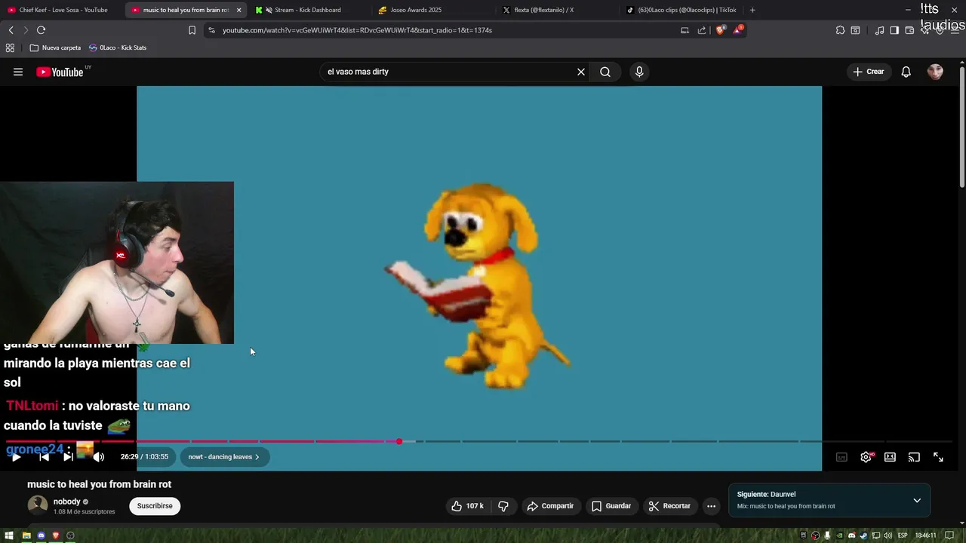Open File Explorer from taskbar
This screenshot has height=543, width=966.
[x=26, y=535]
